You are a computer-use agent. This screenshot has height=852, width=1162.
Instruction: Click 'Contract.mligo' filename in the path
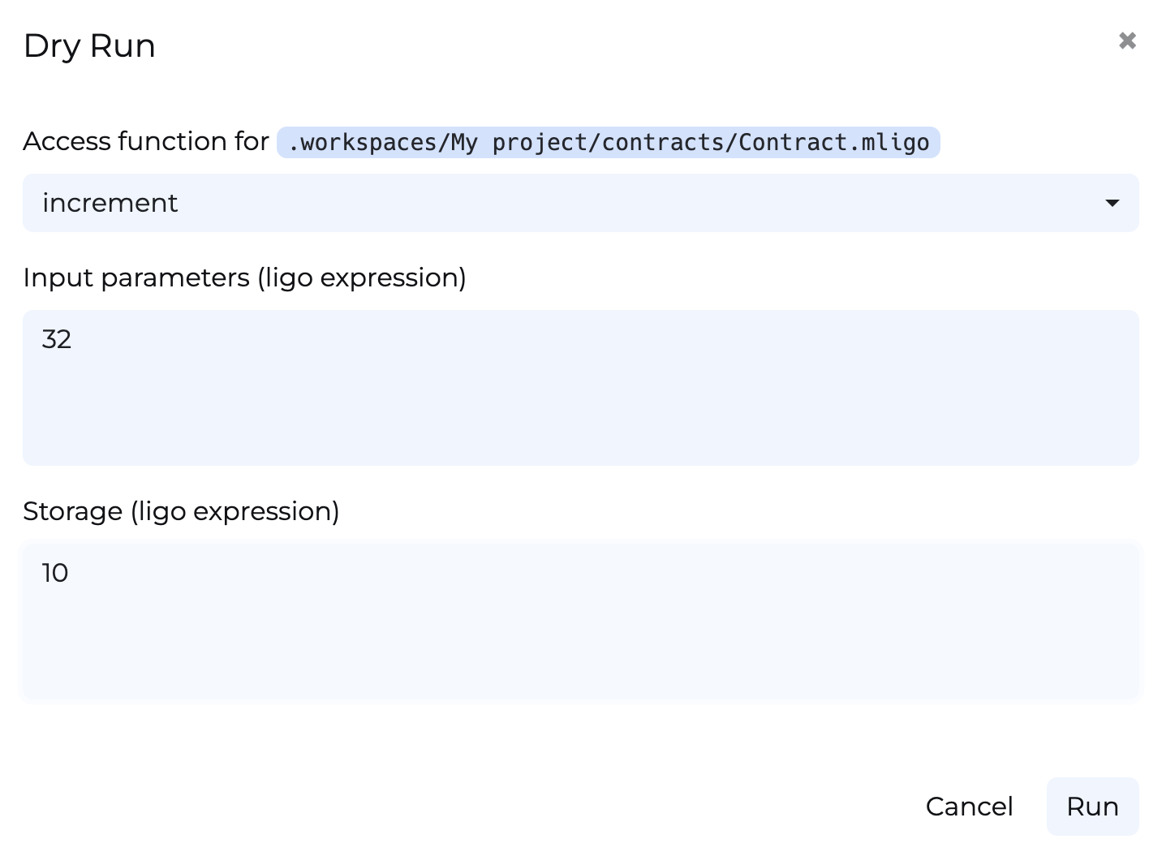[833, 143]
